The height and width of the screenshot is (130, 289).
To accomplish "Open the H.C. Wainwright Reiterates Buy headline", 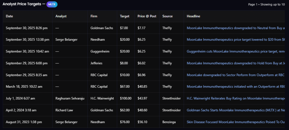I will [236, 98].
